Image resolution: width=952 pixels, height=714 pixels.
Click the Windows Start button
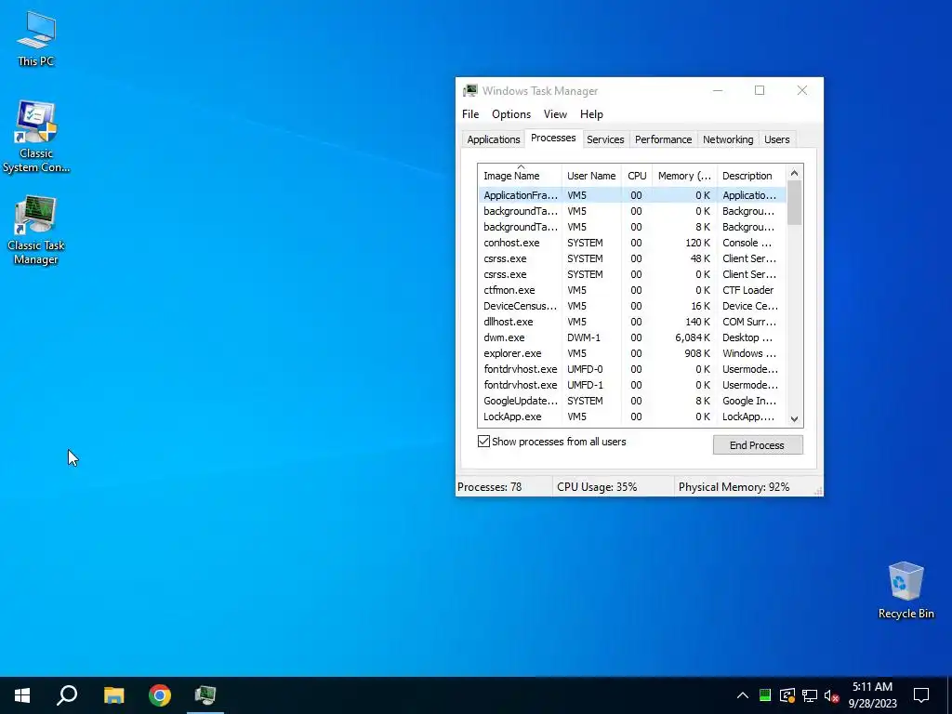point(22,695)
